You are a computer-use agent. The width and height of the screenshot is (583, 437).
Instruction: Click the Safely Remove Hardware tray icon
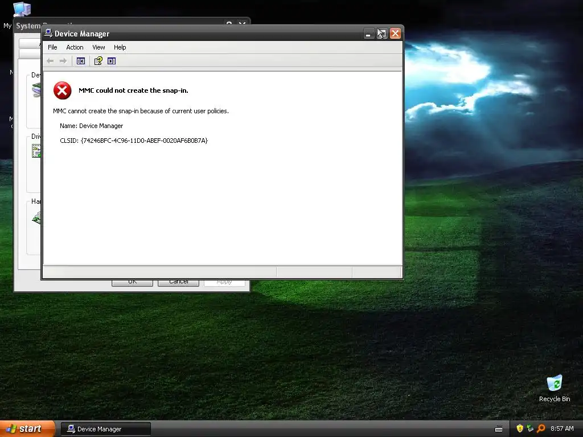(530, 428)
